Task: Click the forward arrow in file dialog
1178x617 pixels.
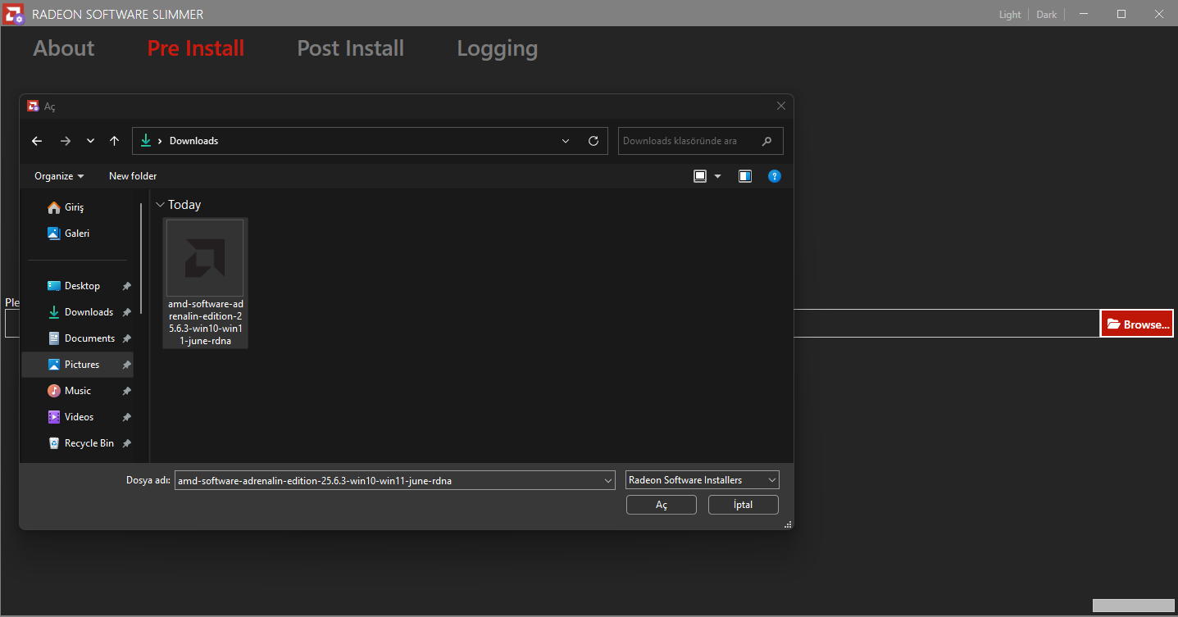Action: [x=66, y=141]
